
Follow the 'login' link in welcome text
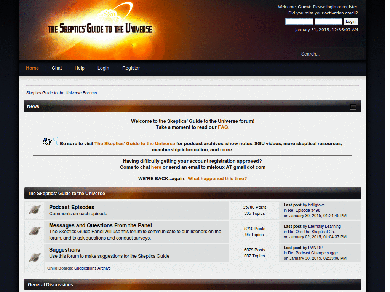(331, 7)
